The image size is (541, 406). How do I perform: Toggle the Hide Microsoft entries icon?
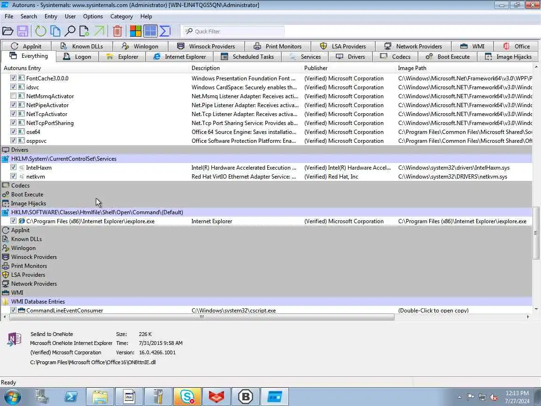coord(135,31)
